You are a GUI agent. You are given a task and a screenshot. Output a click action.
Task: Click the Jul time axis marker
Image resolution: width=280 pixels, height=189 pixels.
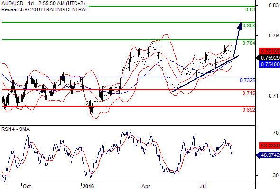click(x=204, y=186)
